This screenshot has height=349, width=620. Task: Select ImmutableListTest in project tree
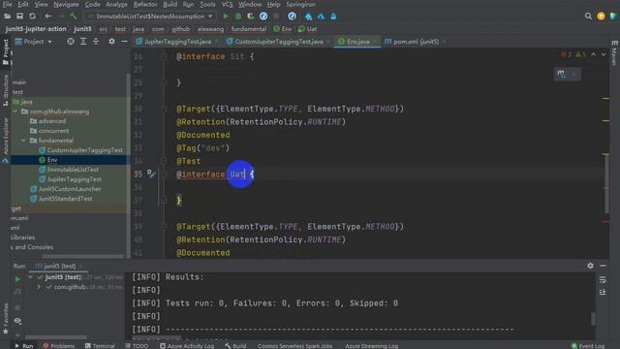[x=73, y=170]
